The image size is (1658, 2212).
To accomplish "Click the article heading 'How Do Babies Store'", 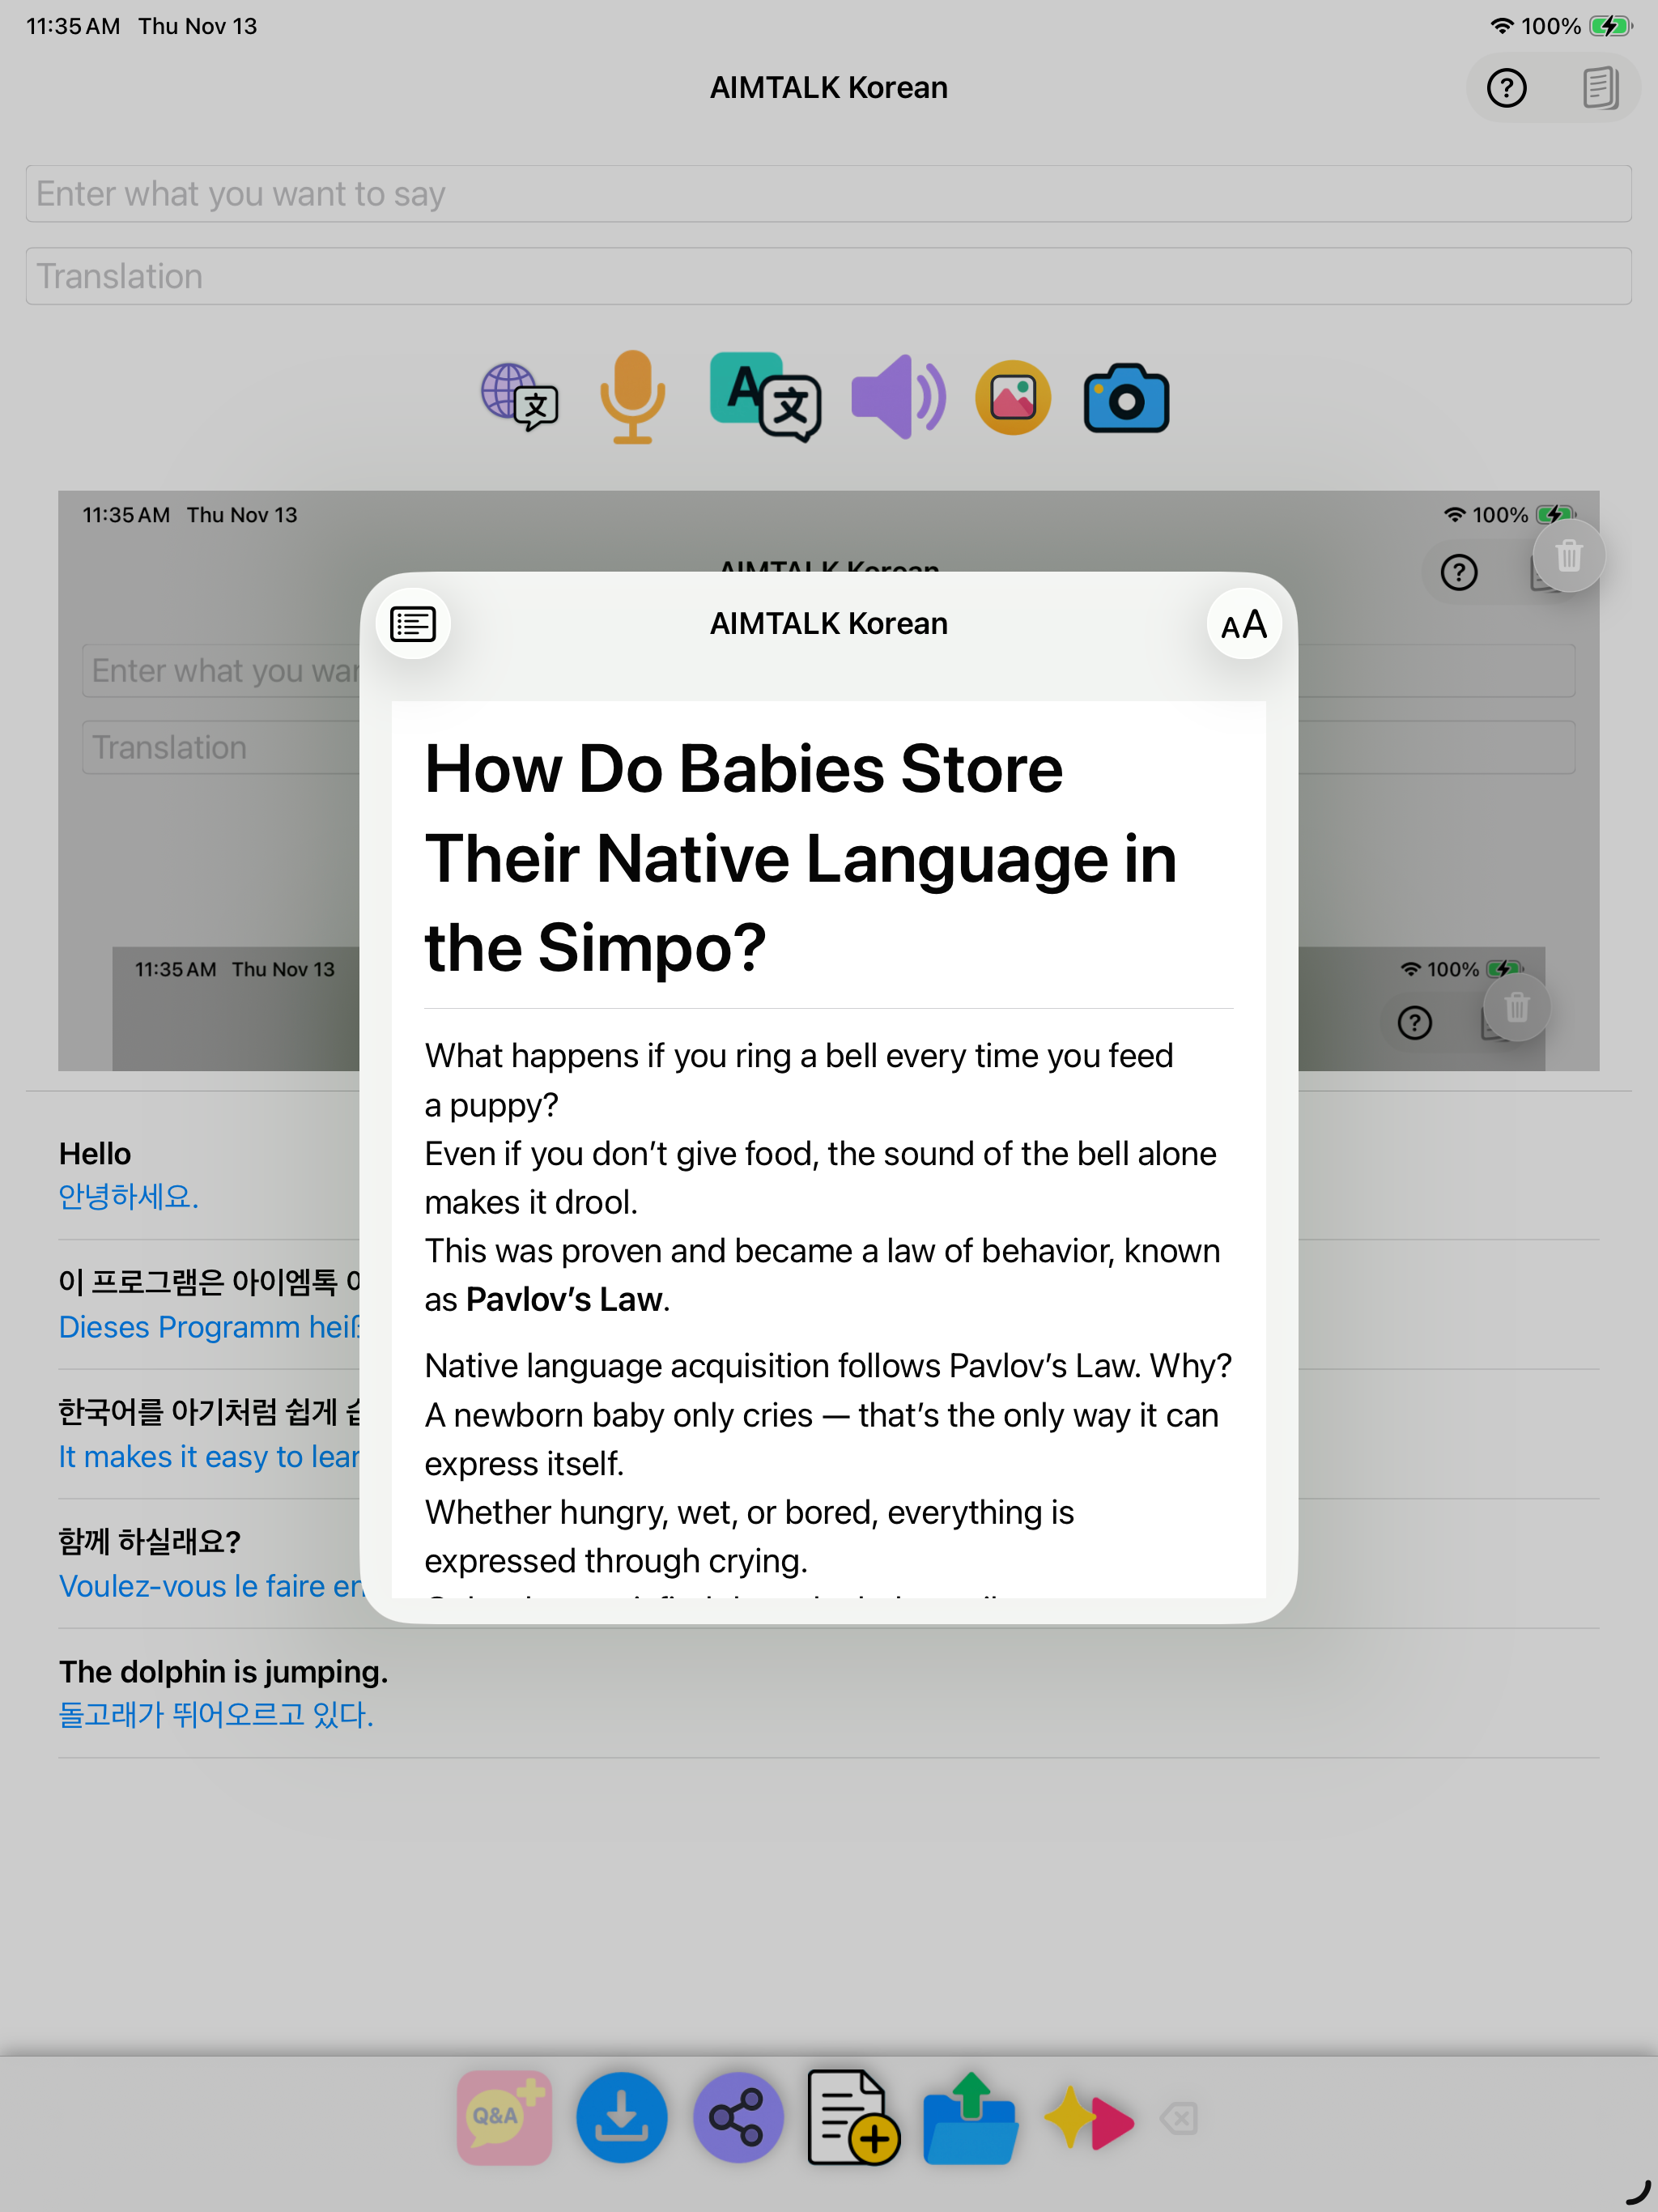I will (x=743, y=769).
